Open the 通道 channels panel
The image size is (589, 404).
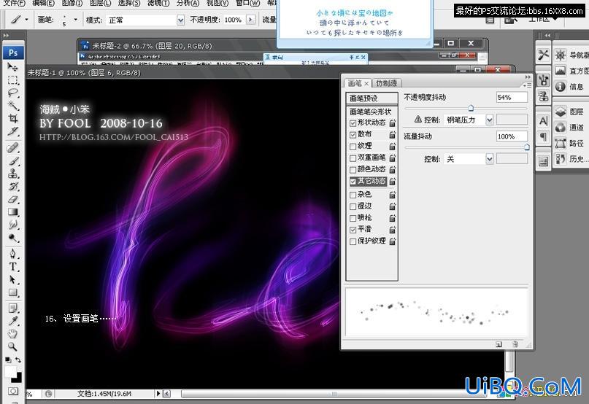coord(569,128)
